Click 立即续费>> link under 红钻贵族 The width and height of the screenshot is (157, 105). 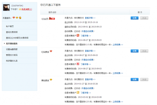118,73
